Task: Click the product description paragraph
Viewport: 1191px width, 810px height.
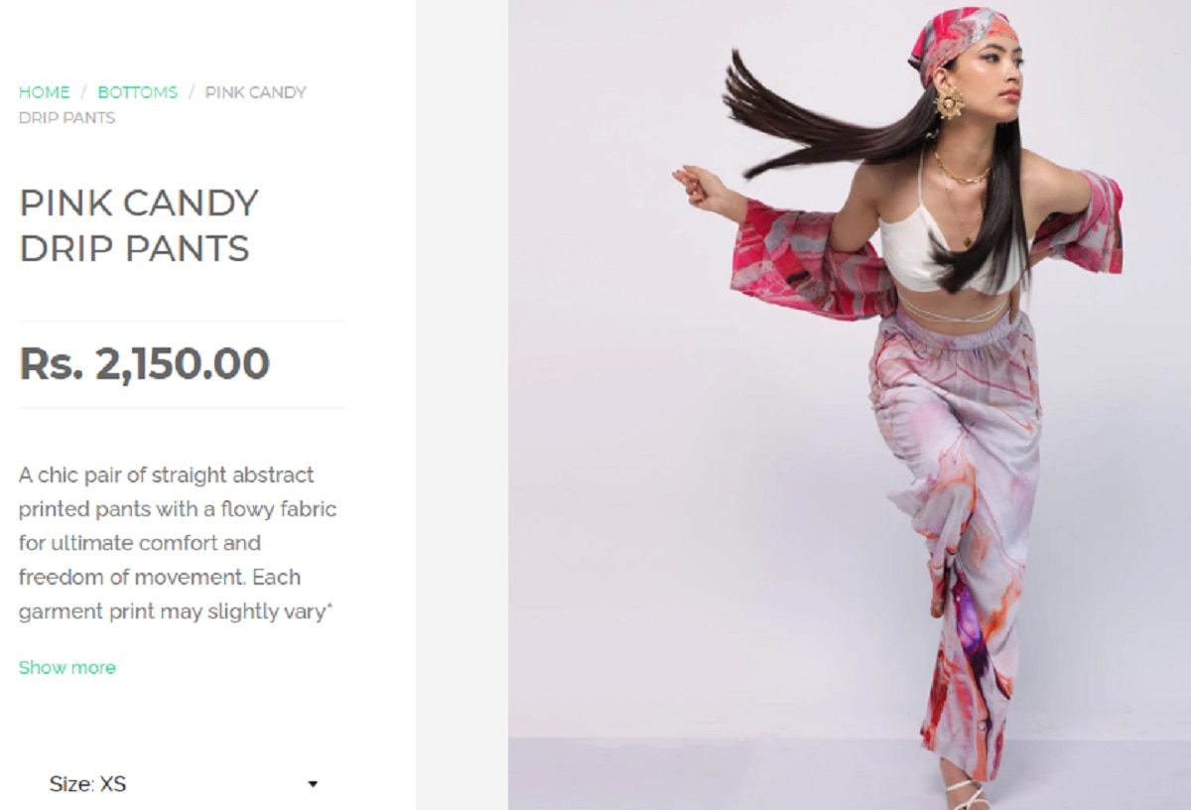Action: (x=179, y=543)
